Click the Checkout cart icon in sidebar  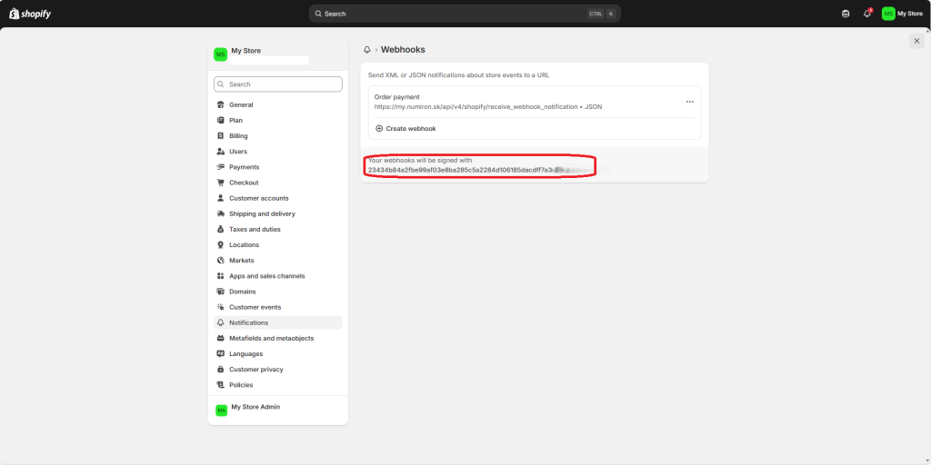(x=221, y=183)
